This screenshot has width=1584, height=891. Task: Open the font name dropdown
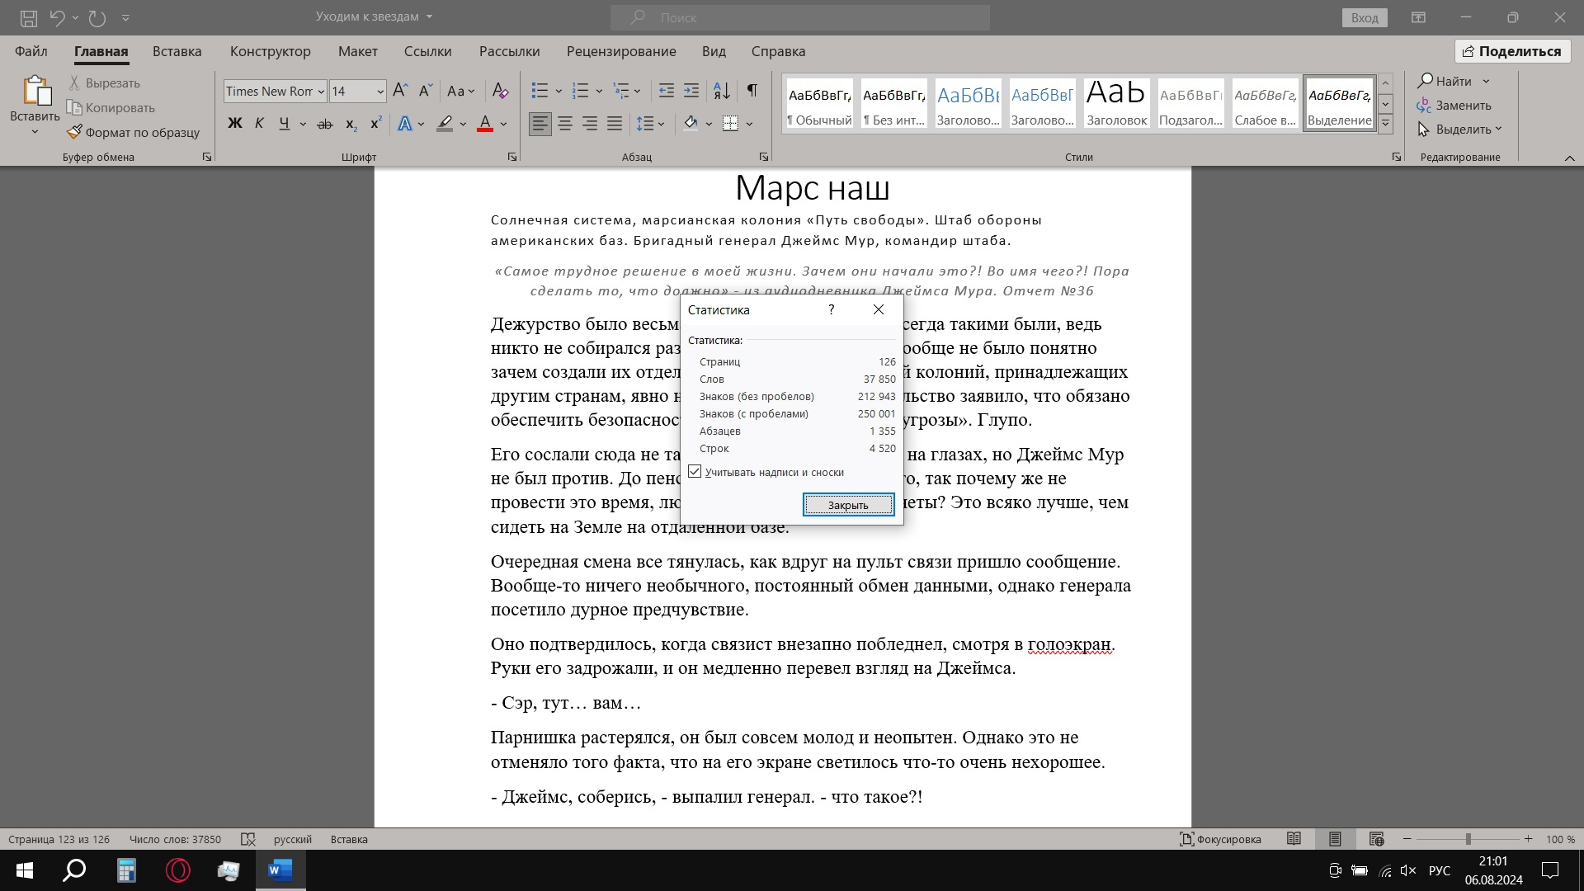point(321,92)
